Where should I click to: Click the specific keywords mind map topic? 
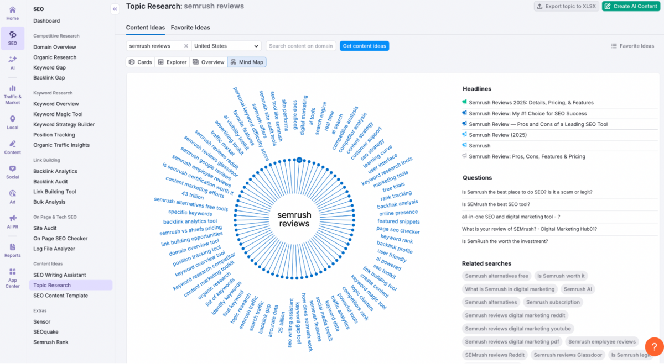point(190,213)
